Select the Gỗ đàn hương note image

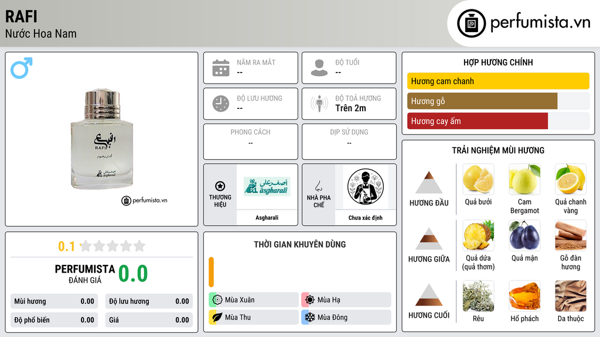(x=571, y=235)
